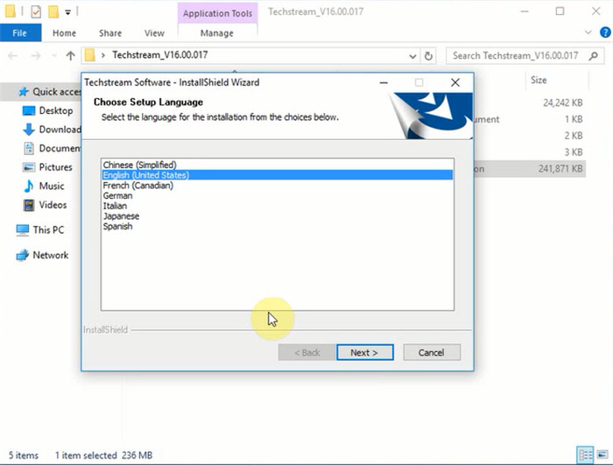Select English (United States) language

pos(278,175)
